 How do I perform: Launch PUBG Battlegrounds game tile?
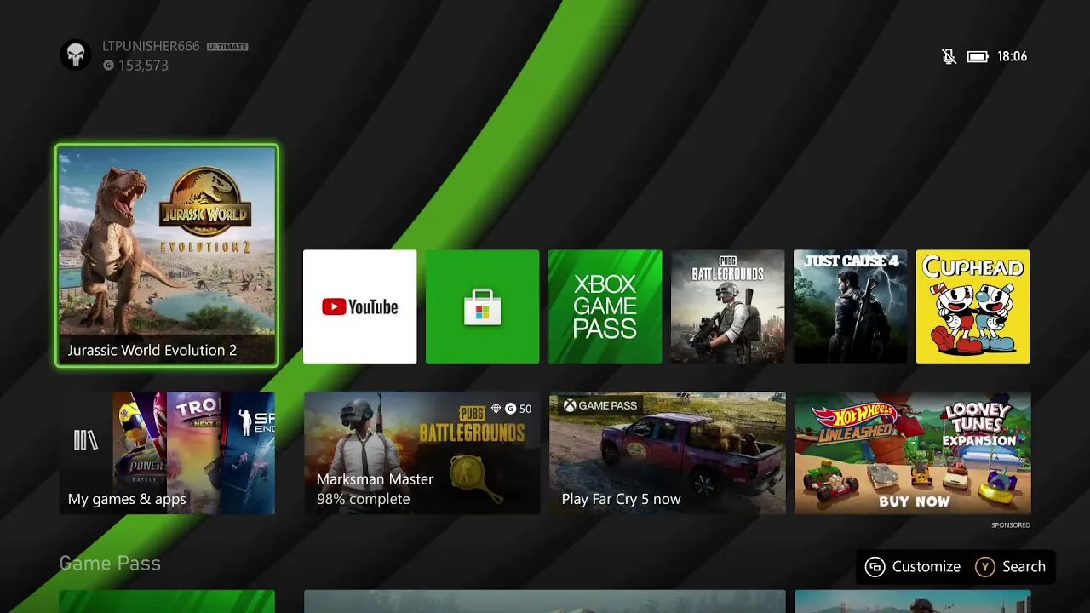click(x=727, y=306)
